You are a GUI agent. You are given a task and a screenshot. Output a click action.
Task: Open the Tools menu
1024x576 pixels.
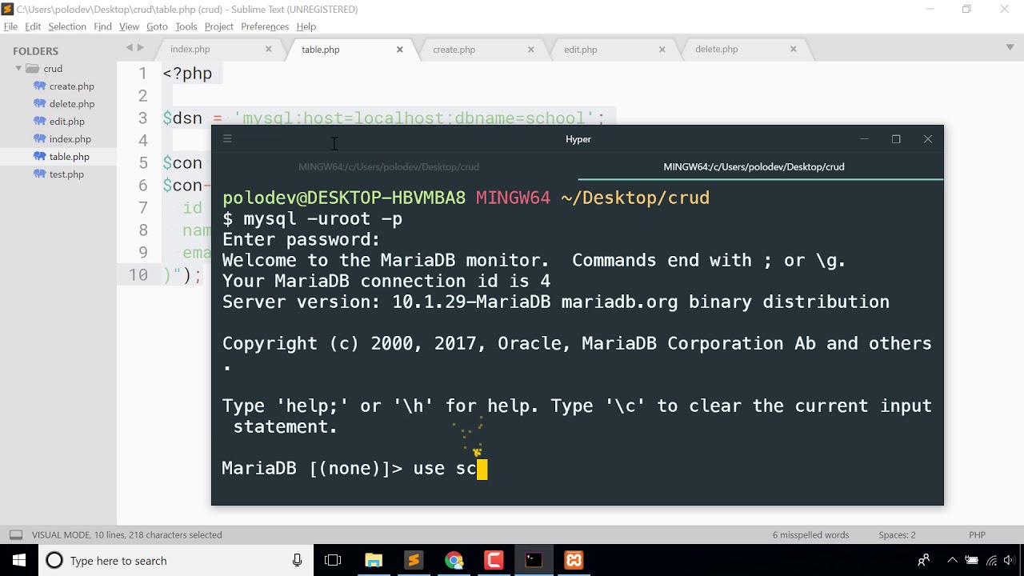[x=186, y=26]
